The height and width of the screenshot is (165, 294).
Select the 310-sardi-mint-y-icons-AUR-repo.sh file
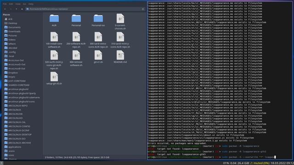tap(120, 40)
